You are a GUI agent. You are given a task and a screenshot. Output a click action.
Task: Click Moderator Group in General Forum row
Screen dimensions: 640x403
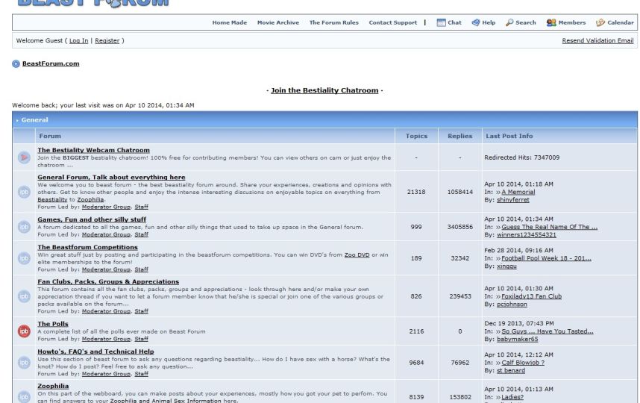tap(106, 207)
